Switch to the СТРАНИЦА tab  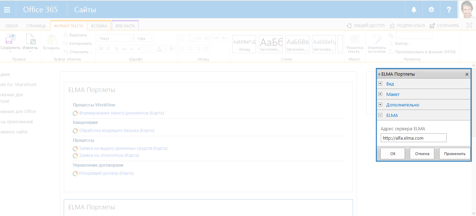(x=36, y=26)
